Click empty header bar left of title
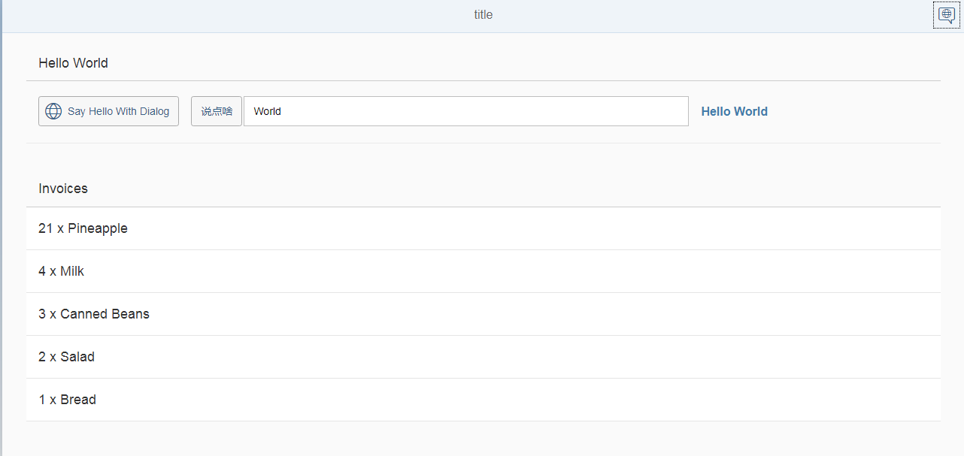This screenshot has width=964, height=456. (x=226, y=15)
